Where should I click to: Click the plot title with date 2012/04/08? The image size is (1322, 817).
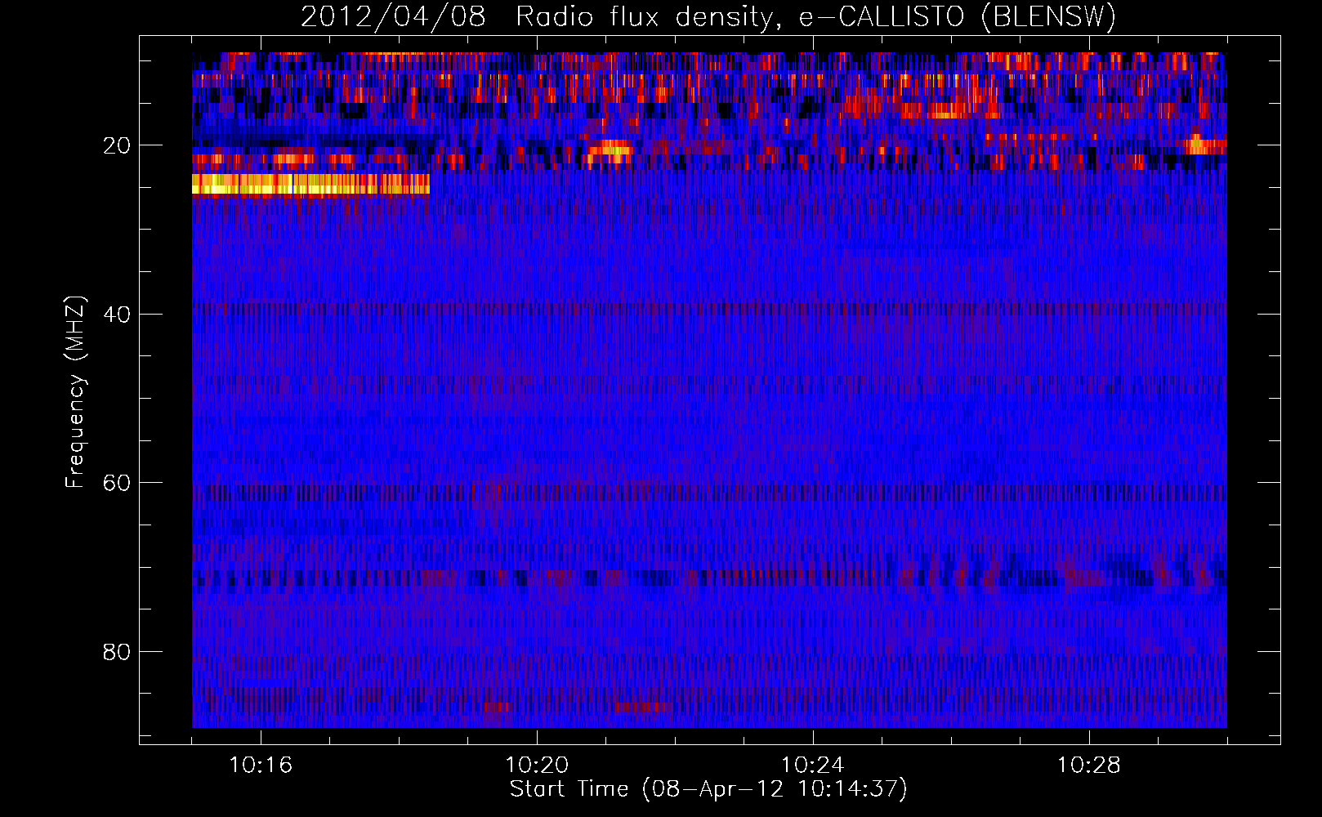tap(708, 16)
